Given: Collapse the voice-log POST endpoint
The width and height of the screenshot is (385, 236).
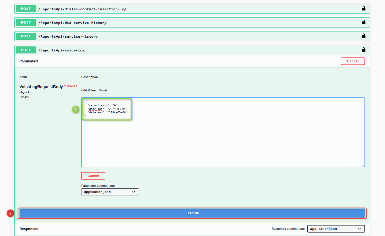Looking at the screenshot, I should point(192,50).
